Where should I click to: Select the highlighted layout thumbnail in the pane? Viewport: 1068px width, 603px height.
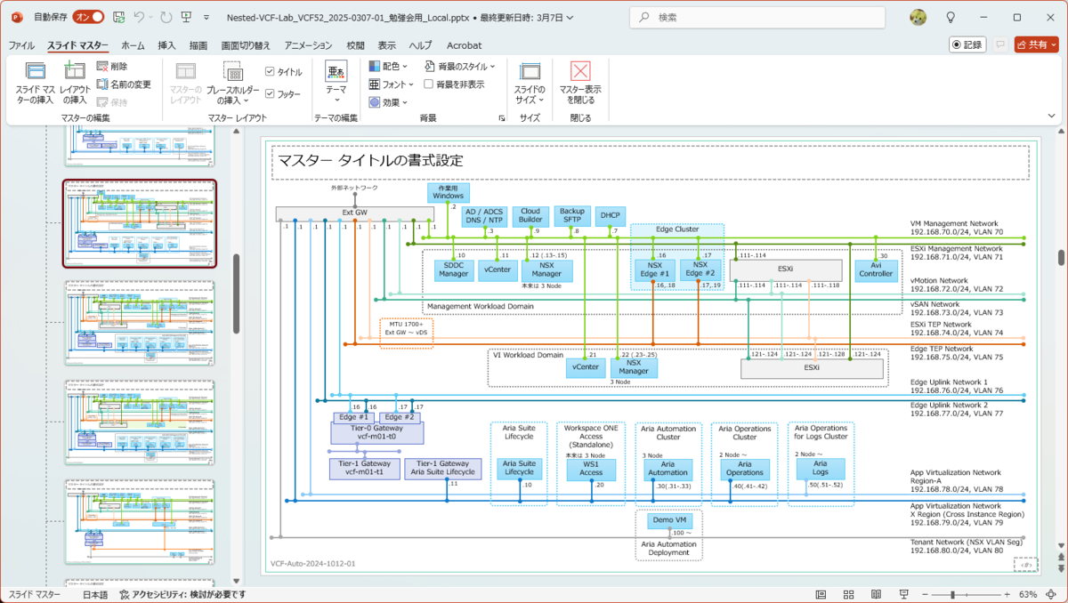pyautogui.click(x=139, y=223)
